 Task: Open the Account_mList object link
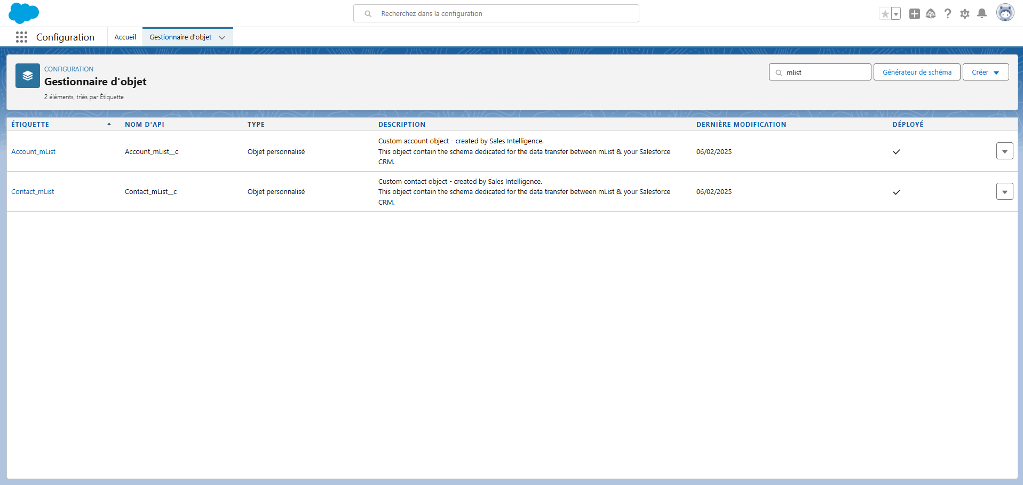click(34, 152)
